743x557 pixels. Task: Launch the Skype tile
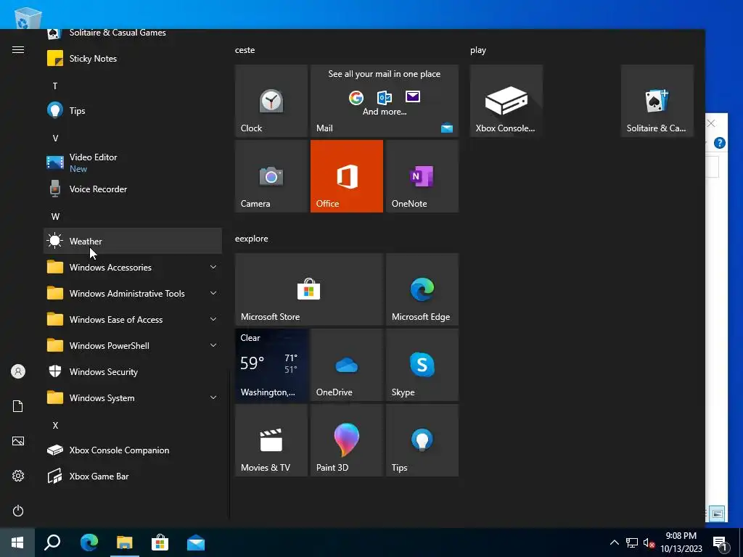tap(422, 365)
